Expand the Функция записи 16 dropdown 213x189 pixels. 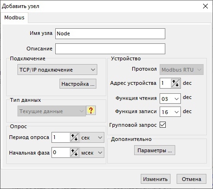pos(170,112)
